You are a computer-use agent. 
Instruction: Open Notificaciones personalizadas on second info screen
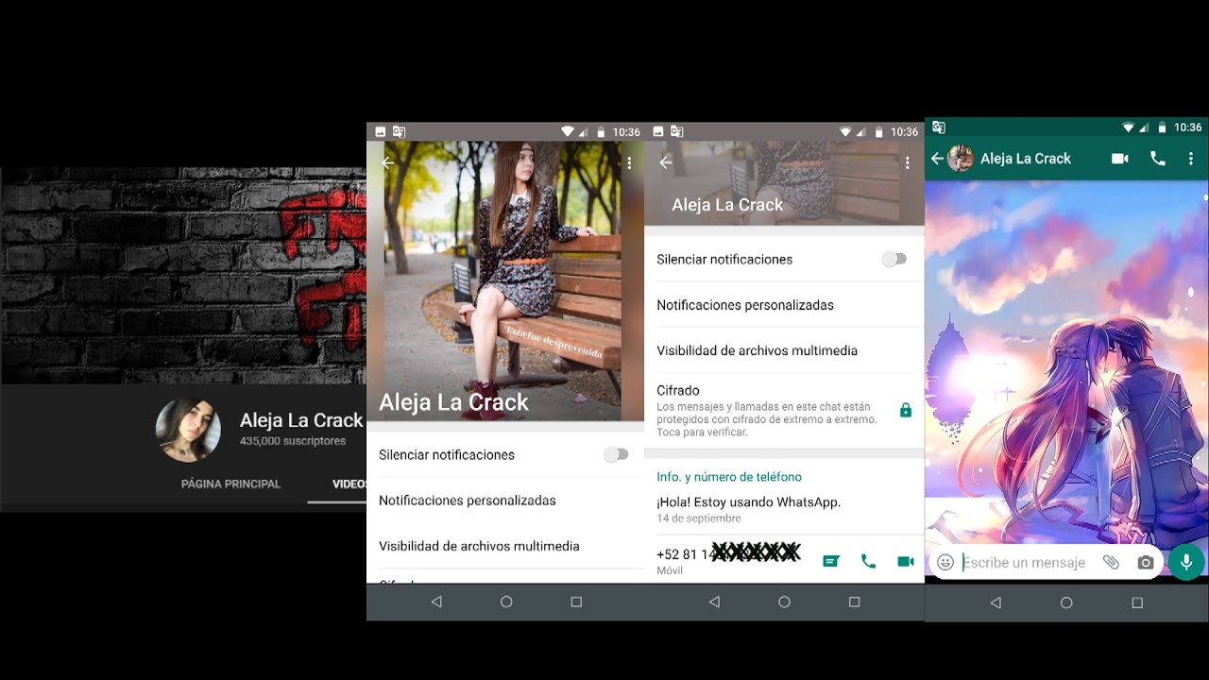784,305
